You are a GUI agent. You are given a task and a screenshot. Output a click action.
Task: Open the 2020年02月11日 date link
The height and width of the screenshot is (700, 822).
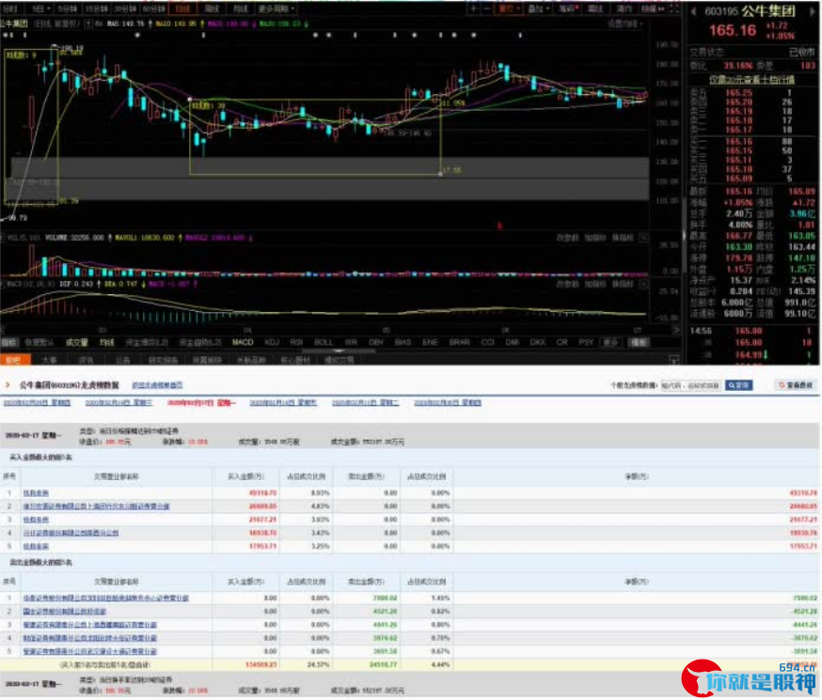(366, 403)
